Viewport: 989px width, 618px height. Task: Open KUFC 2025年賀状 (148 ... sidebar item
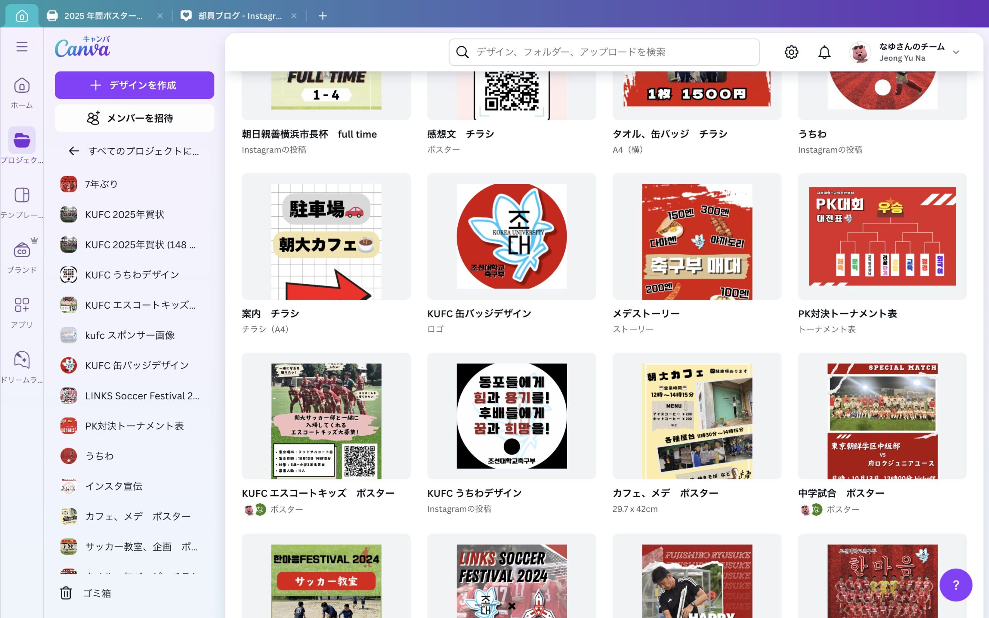tap(134, 245)
